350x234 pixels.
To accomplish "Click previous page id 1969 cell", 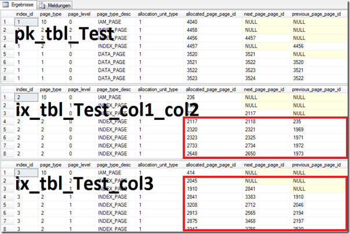I will (x=319, y=130).
